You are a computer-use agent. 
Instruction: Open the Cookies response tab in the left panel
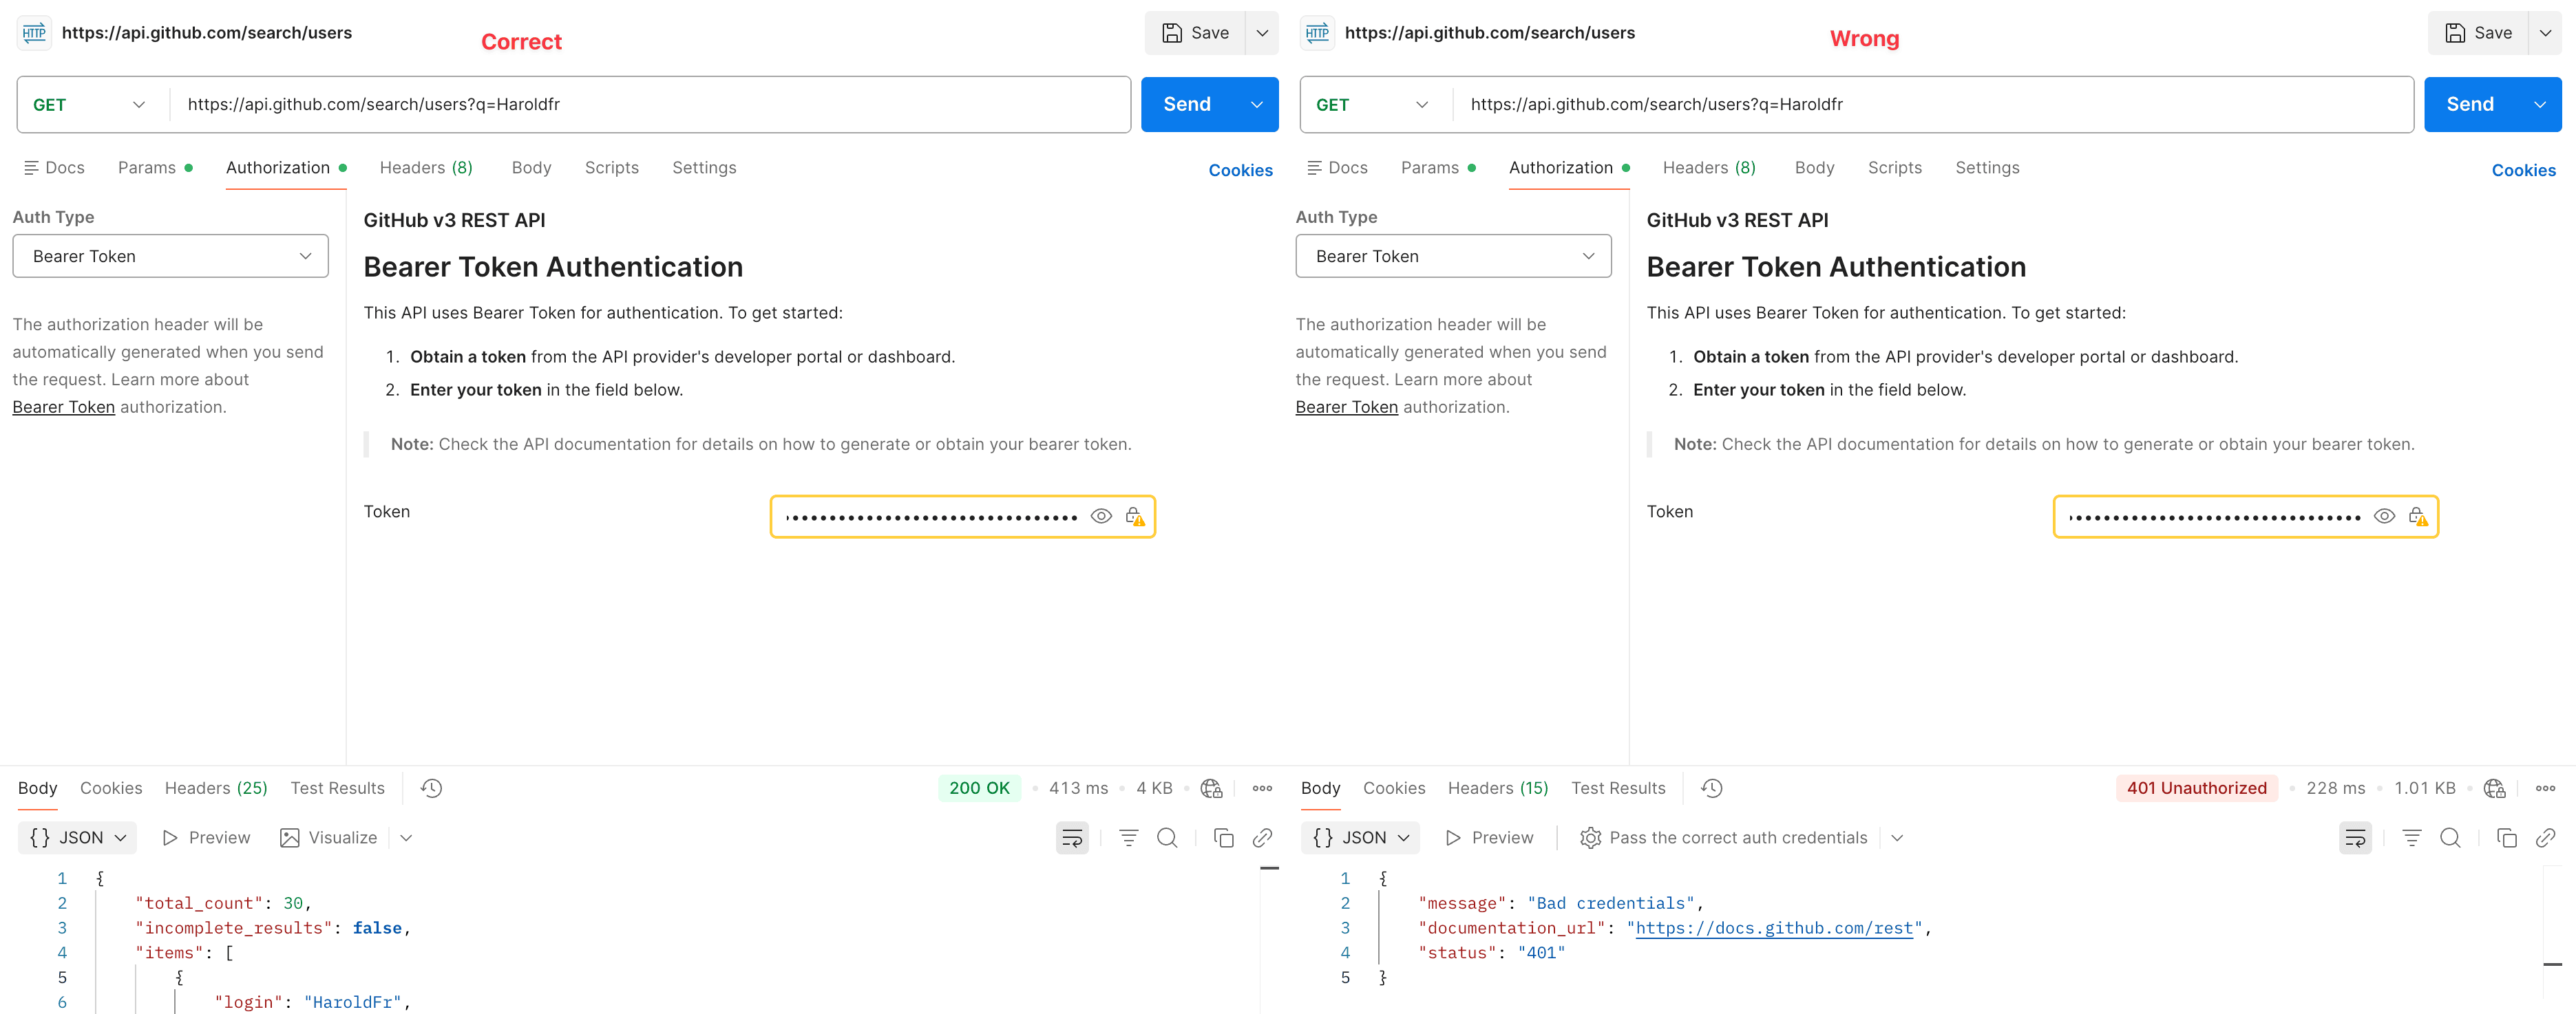pyautogui.click(x=111, y=788)
